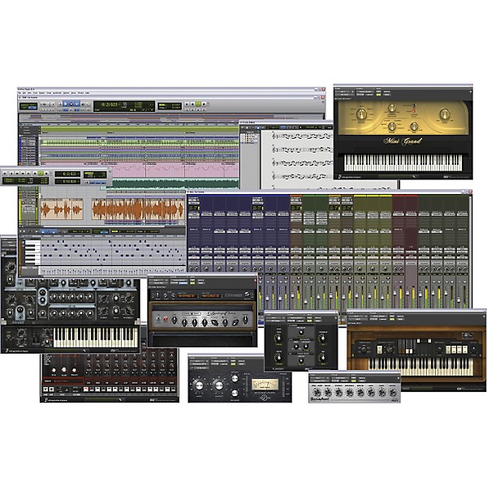Click the green Play button in Edit window toolbar
Image resolution: width=487 pixels, height=487 pixels.
coord(198,105)
